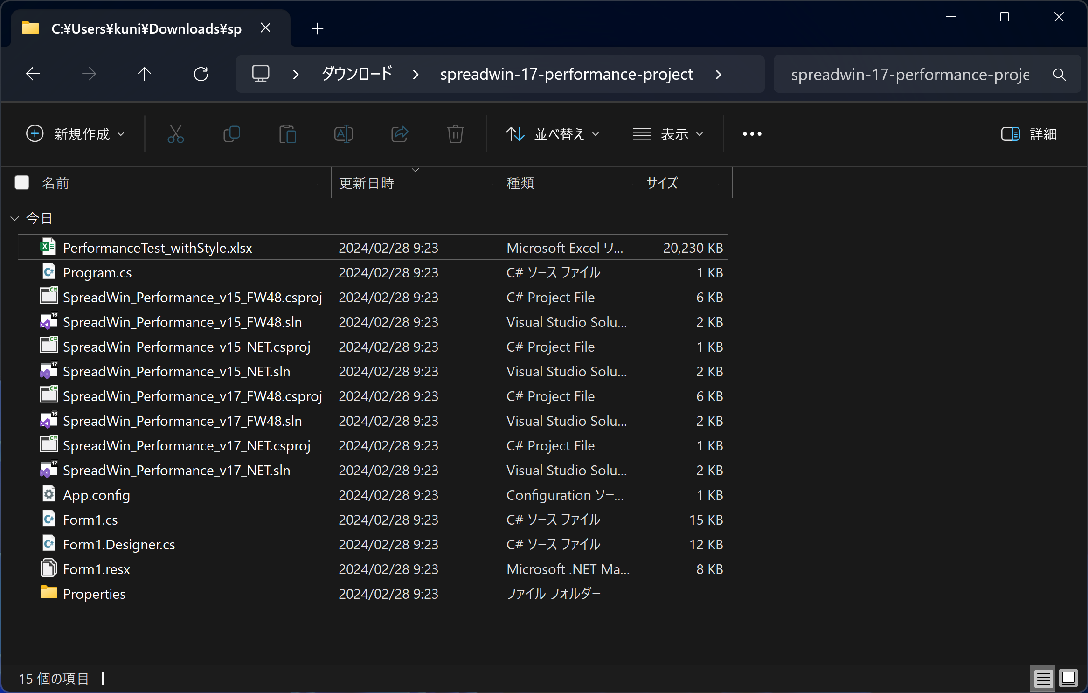
Task: Add a new Explorer tab
Action: tap(318, 28)
